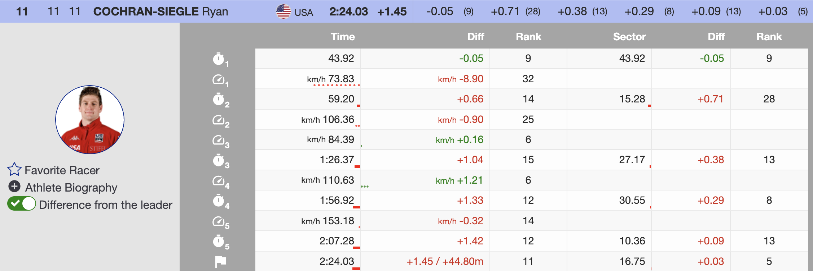The width and height of the screenshot is (813, 271).
Task: Click the stopwatch icon for intermediate 2
Action: 219,99
